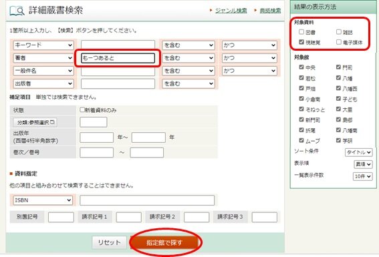Uncheck the 小倉南 library checkbox

[301, 98]
